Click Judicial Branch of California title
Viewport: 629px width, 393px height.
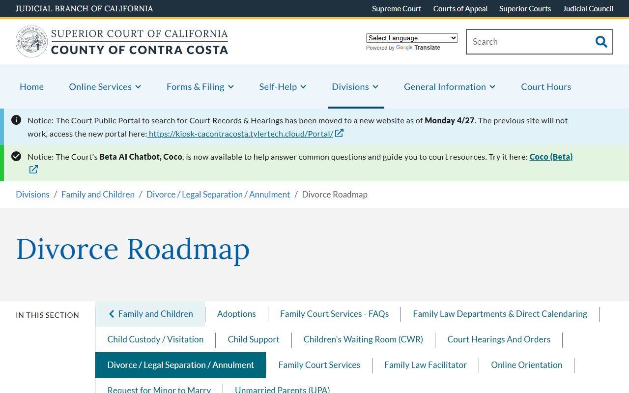(x=85, y=8)
